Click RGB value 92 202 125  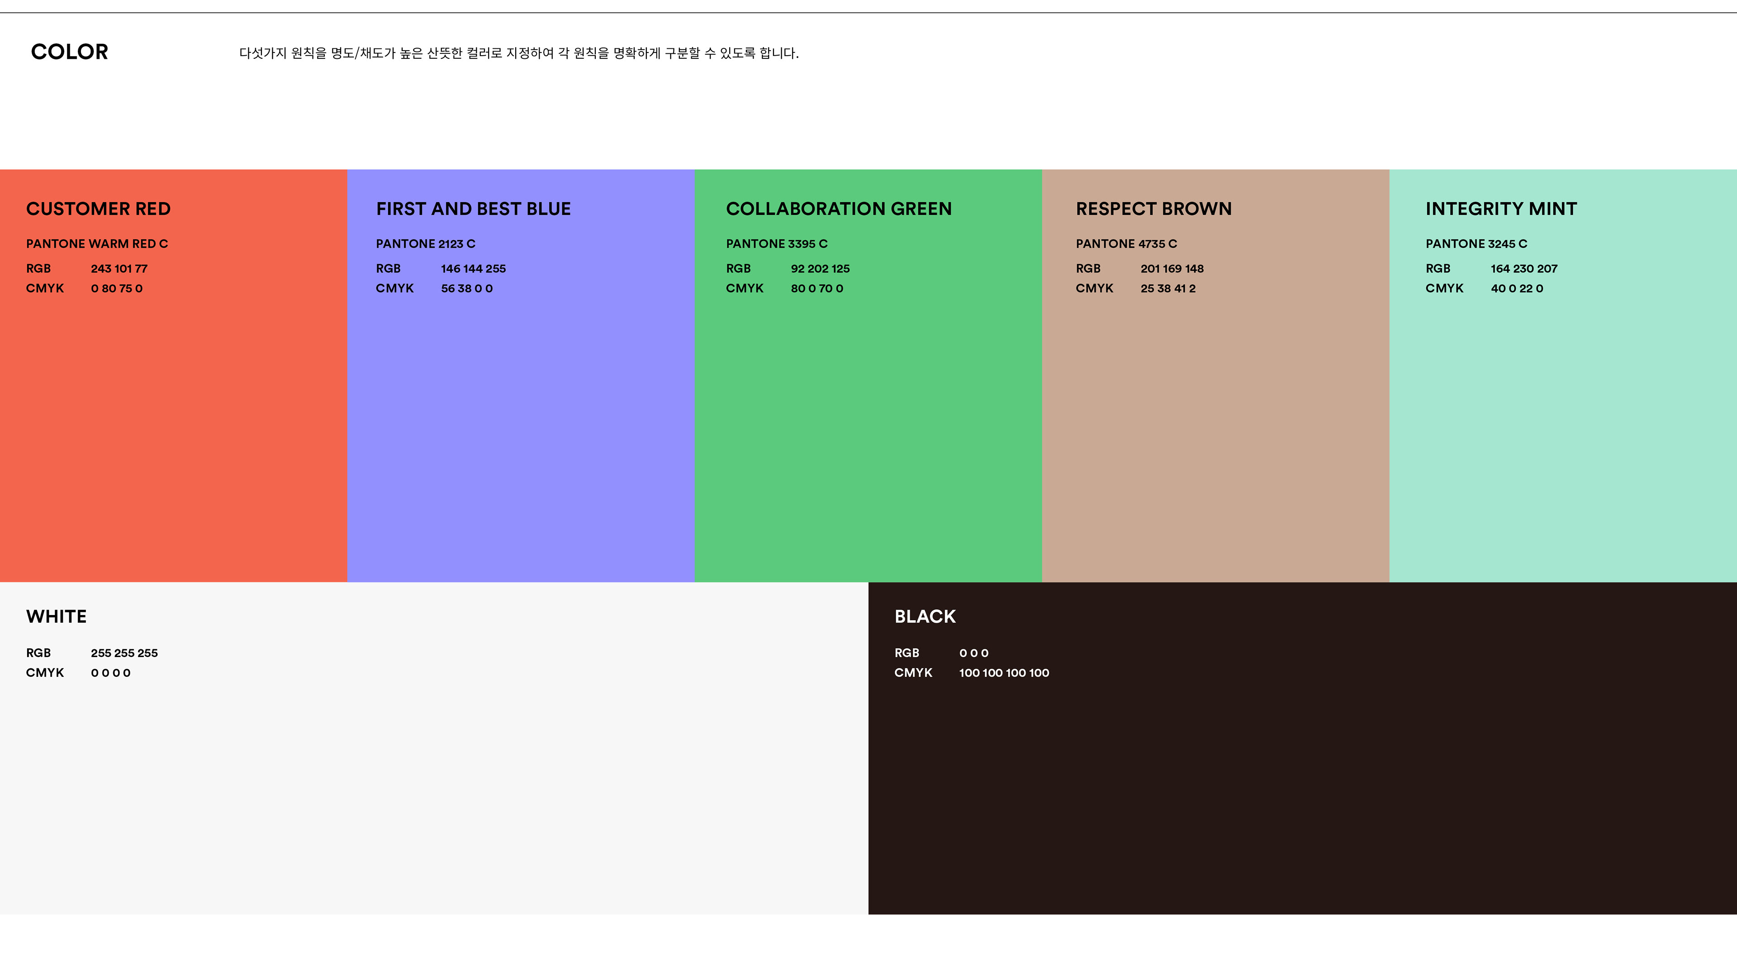(x=820, y=268)
